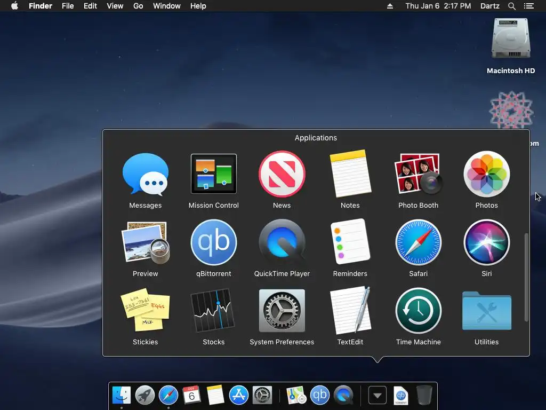Viewport: 546px width, 410px height.
Task: Open the View menu
Action: [x=115, y=6]
